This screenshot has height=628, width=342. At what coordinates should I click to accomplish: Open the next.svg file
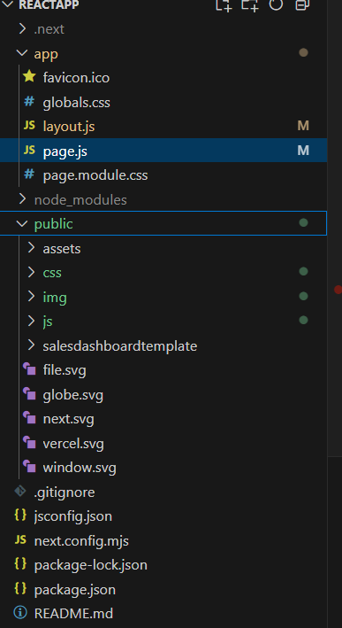[x=69, y=419]
